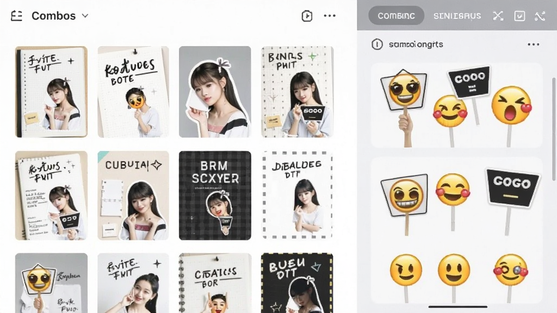Open the BRM SCXYER black plaid card
557x313 pixels.
[x=215, y=196]
